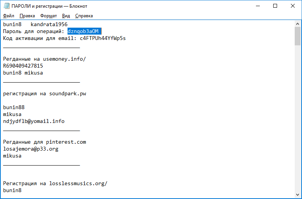This screenshot has width=302, height=199.
Task: Click 'mikusa' below losajemora@p33.org
Action: [12, 156]
